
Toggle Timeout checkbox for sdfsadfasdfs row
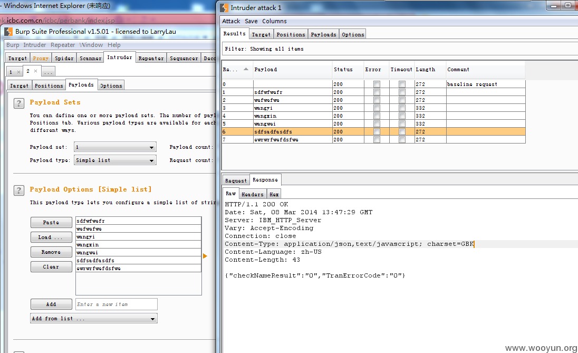(402, 132)
